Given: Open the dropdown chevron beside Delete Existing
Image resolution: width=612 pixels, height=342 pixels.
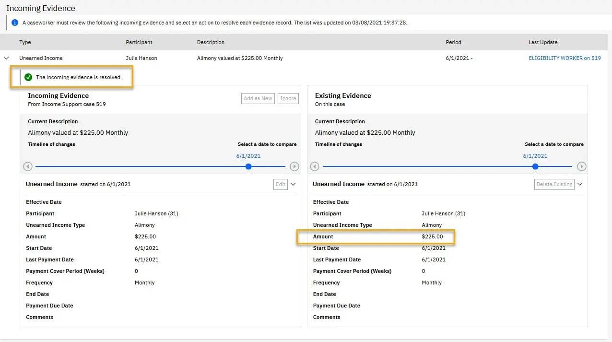Looking at the screenshot, I should pyautogui.click(x=580, y=184).
